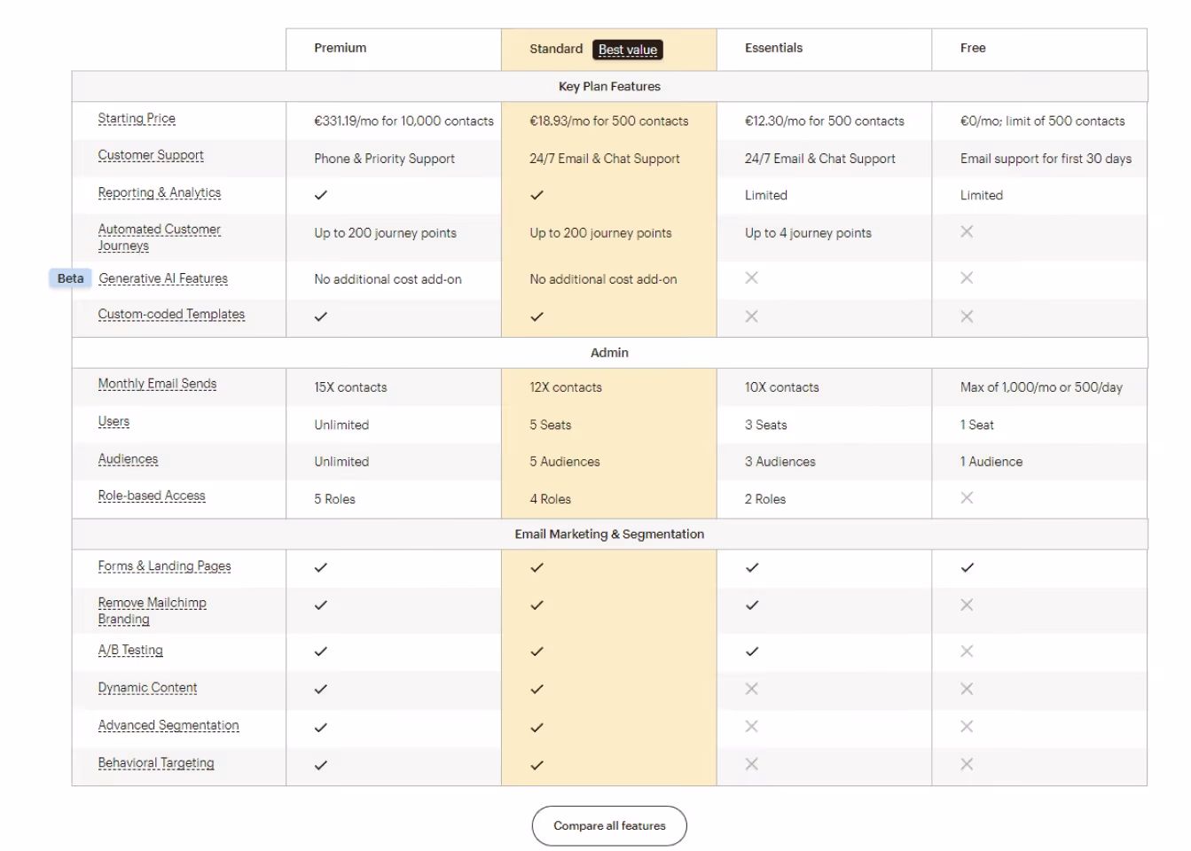Click Free checkmark for Forms & Landing Pages

coord(968,567)
